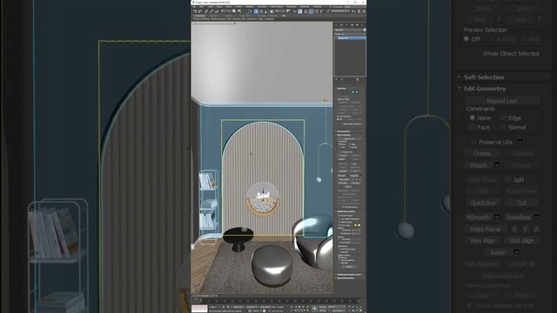Click the Repeat Last button
Screen dimensions: 557x313
[350, 138]
